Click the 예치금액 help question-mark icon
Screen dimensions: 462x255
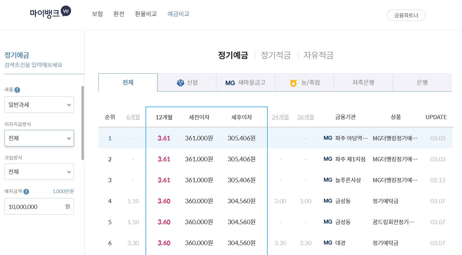tap(26, 192)
